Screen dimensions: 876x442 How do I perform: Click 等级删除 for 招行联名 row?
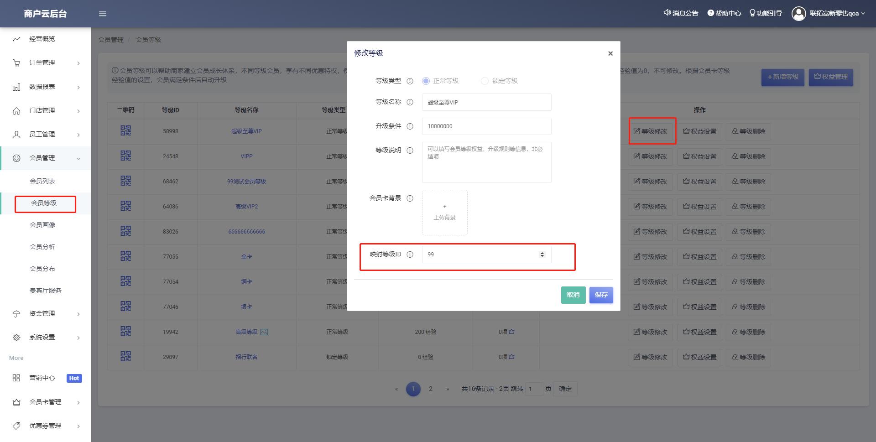coord(748,357)
